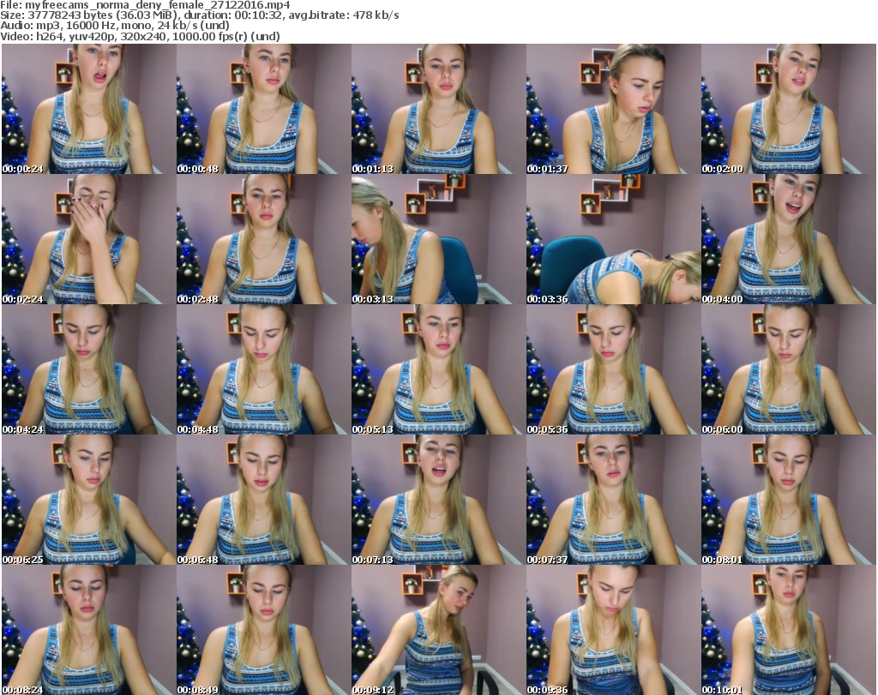Click the frame stamped 00:06:00
Screen dimensions: 878x695
[x=787, y=369]
